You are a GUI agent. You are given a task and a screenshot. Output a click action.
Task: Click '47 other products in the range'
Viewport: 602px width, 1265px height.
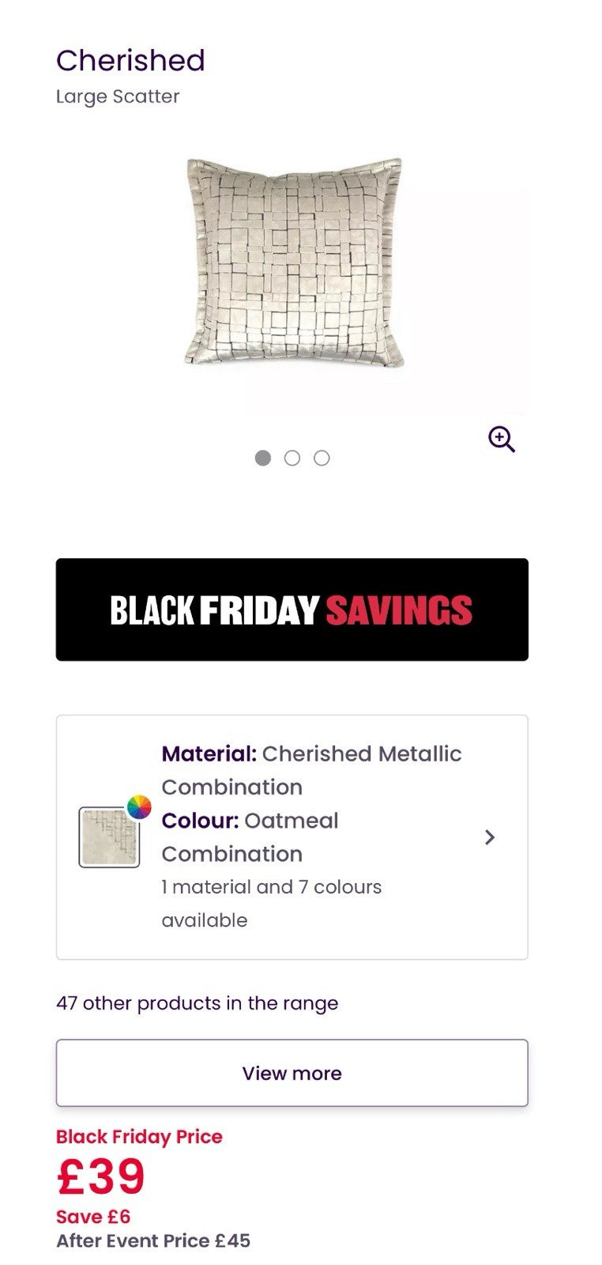point(197,1003)
